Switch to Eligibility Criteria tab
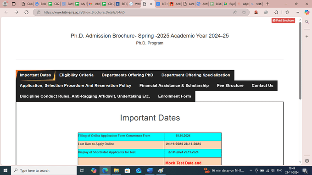 (77, 75)
